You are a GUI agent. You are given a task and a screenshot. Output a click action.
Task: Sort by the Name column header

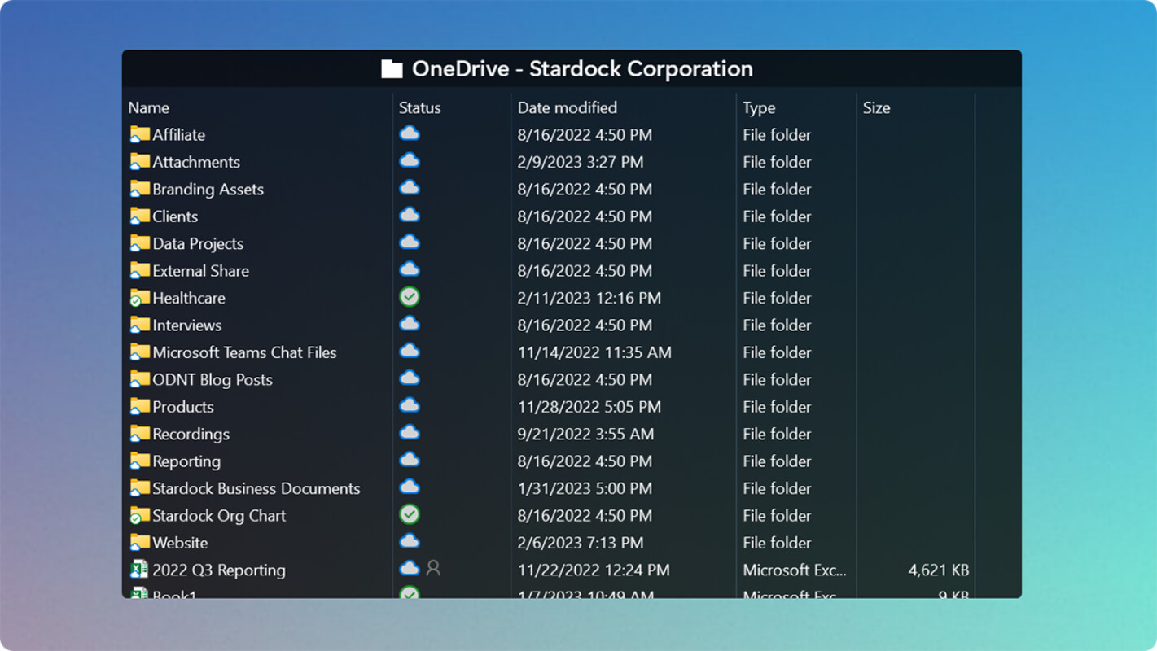pos(149,107)
